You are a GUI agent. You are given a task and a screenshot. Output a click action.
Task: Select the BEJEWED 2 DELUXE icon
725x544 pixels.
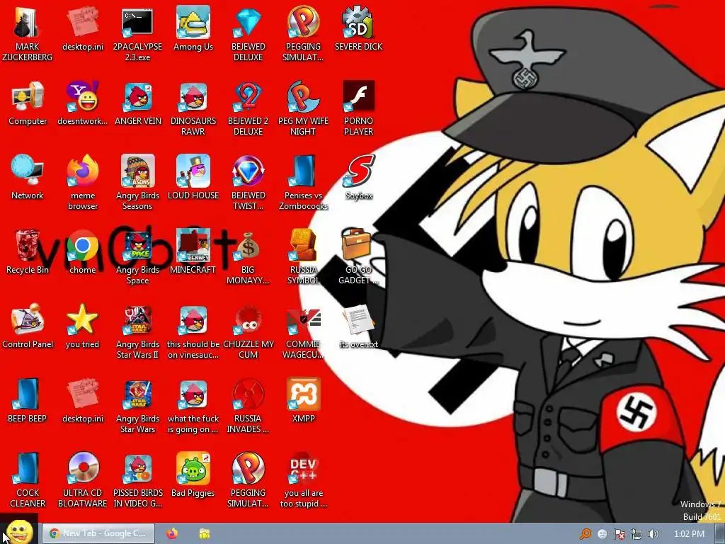pyautogui.click(x=249, y=96)
